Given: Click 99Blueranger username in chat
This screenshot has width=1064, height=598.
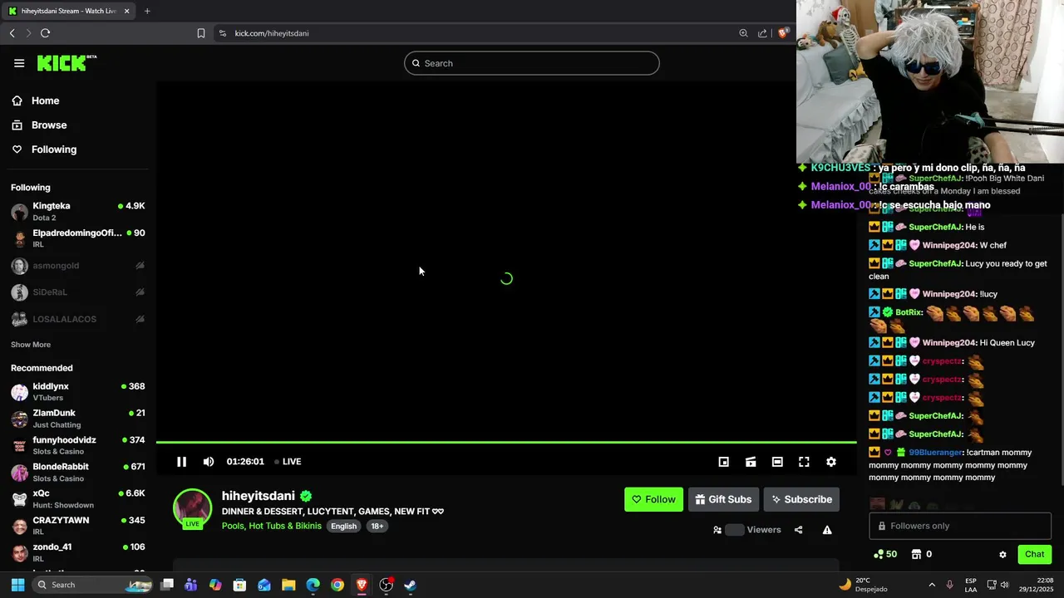Looking at the screenshot, I should [x=935, y=453].
